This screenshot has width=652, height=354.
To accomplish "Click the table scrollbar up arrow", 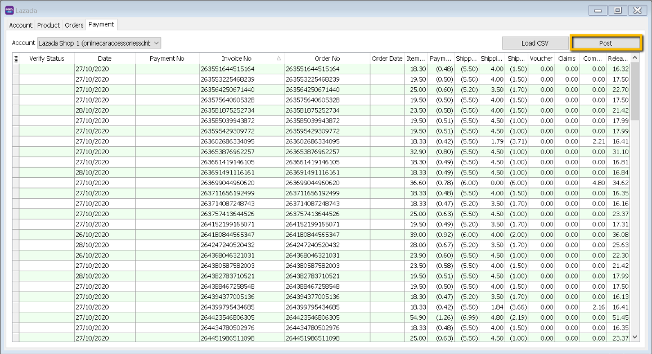I will tap(635, 58).
